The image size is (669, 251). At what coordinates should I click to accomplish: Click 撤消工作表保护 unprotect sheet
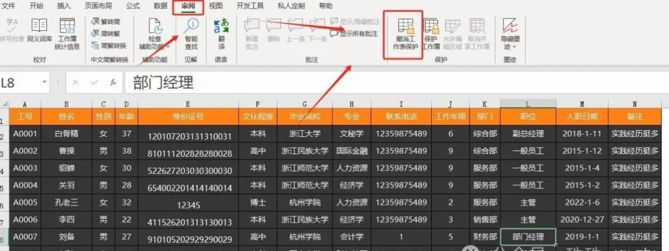(x=405, y=34)
